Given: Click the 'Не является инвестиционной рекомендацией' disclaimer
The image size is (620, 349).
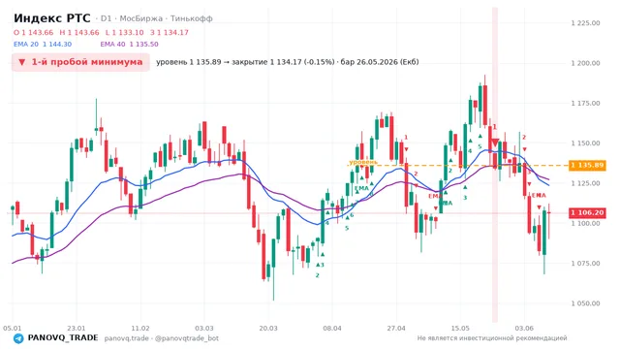Looking at the screenshot, I should point(492,338).
